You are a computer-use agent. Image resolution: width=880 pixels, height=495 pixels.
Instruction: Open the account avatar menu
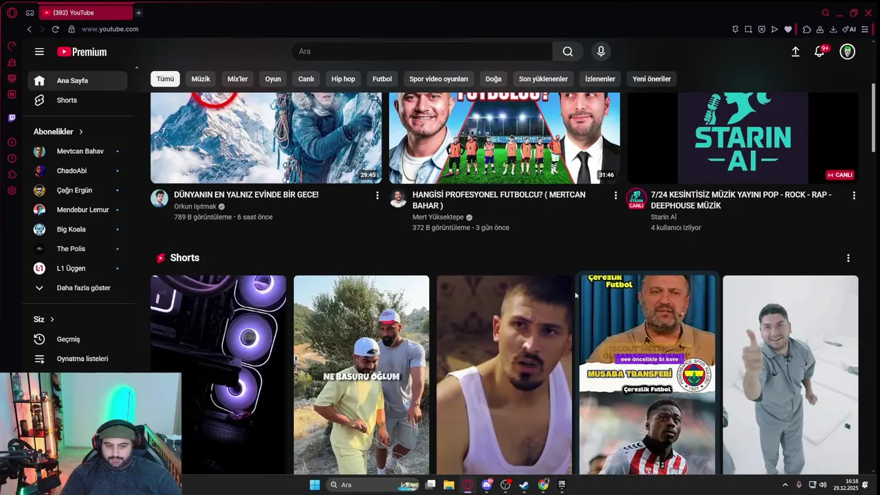coord(848,52)
